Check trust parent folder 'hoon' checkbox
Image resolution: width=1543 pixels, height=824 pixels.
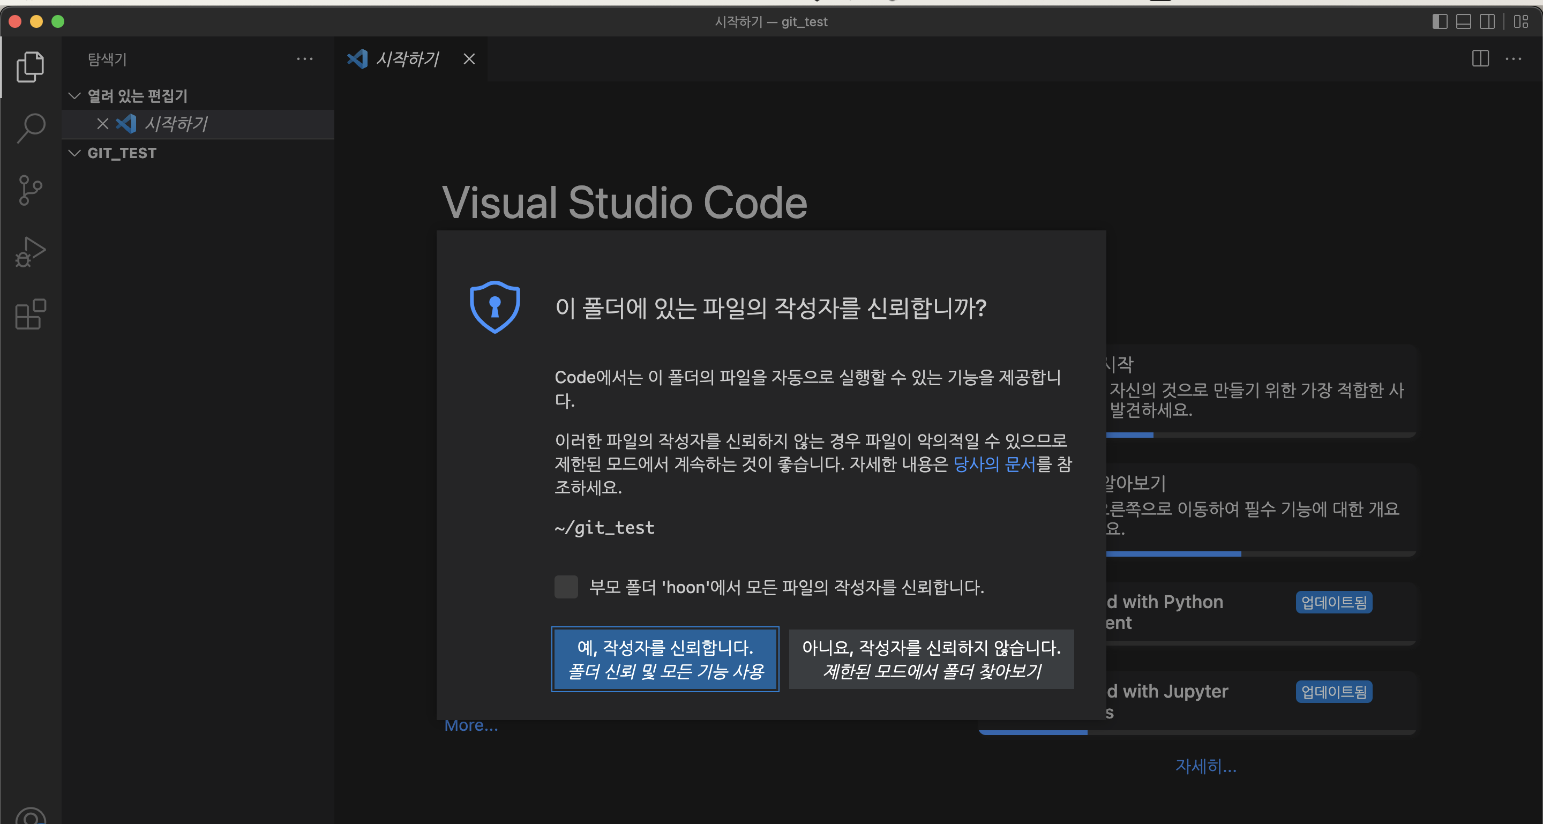point(566,587)
